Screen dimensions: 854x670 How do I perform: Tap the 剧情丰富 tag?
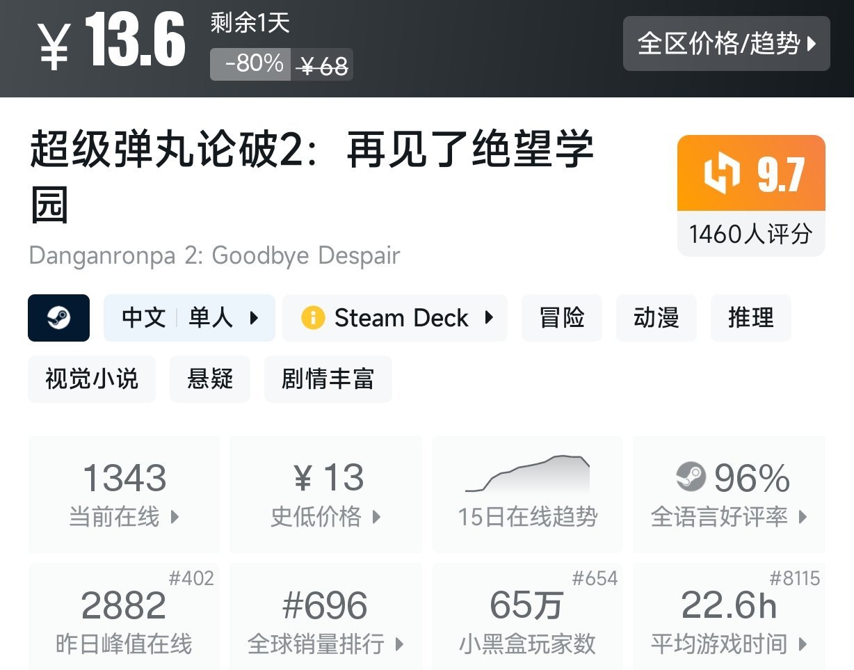[328, 379]
